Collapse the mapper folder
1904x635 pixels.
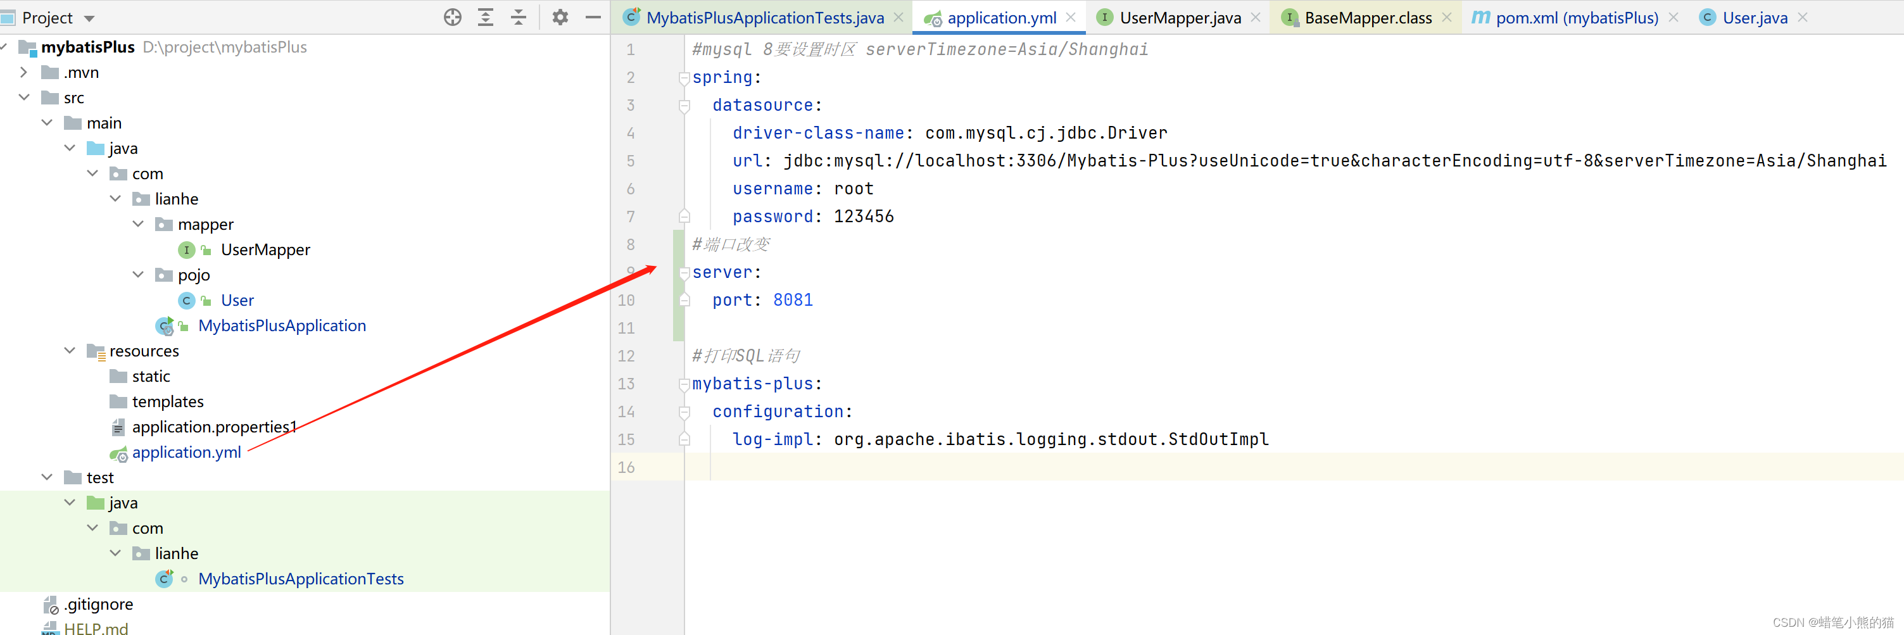coord(137,224)
